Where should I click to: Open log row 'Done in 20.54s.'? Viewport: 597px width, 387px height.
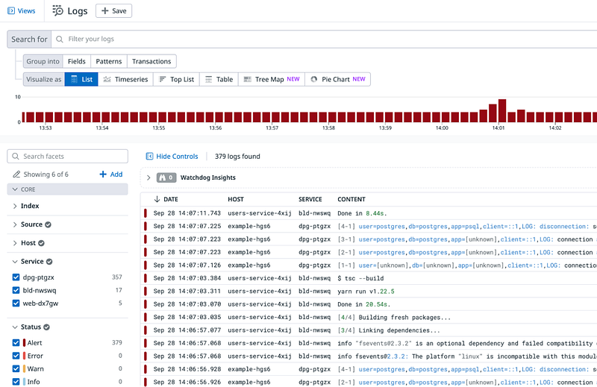click(369, 304)
